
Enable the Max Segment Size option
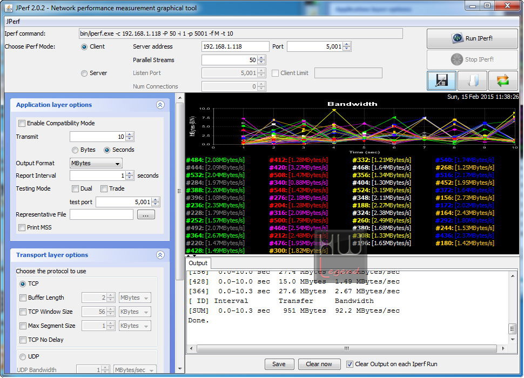[23, 326]
